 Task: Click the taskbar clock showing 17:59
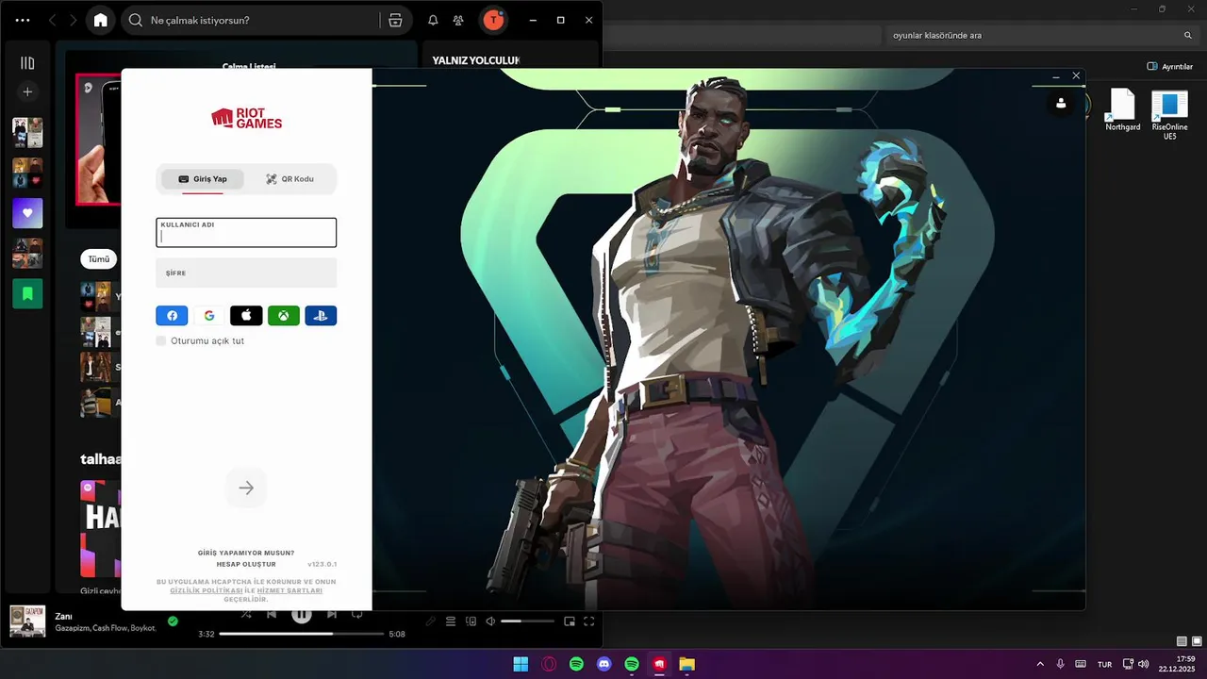(1176, 664)
